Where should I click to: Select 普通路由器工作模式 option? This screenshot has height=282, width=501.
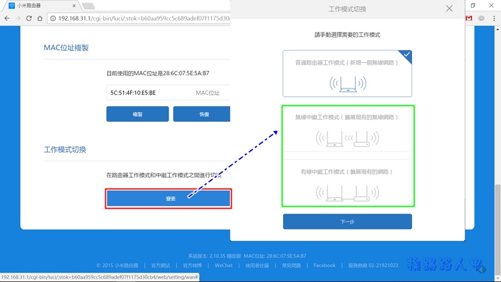point(347,73)
